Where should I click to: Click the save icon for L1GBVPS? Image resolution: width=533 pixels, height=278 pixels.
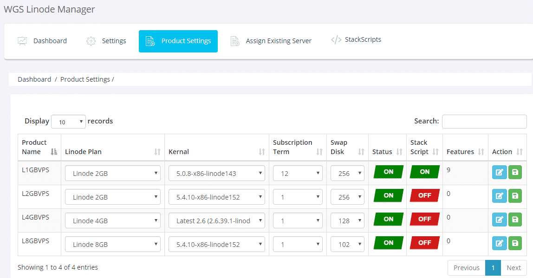point(515,172)
